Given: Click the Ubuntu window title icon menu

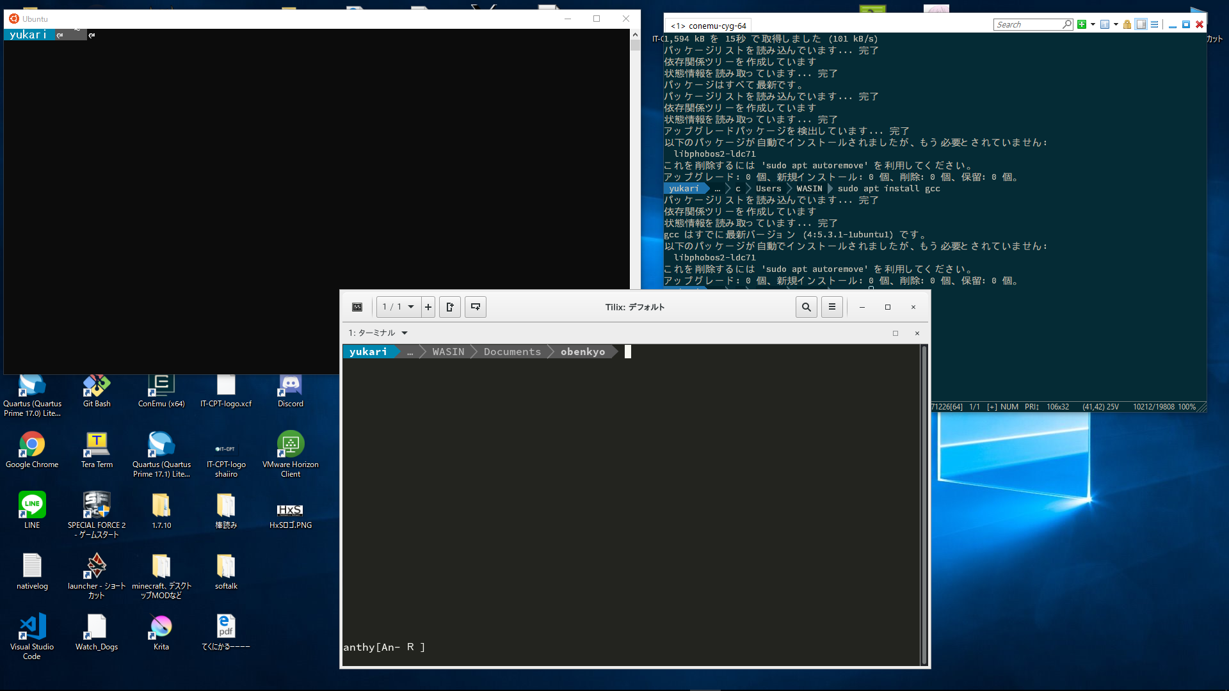Looking at the screenshot, I should point(14,19).
